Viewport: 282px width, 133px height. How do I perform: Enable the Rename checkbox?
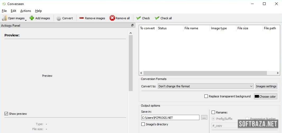coord(213,112)
